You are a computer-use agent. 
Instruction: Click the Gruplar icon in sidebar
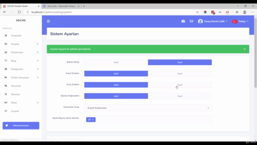(6, 44)
